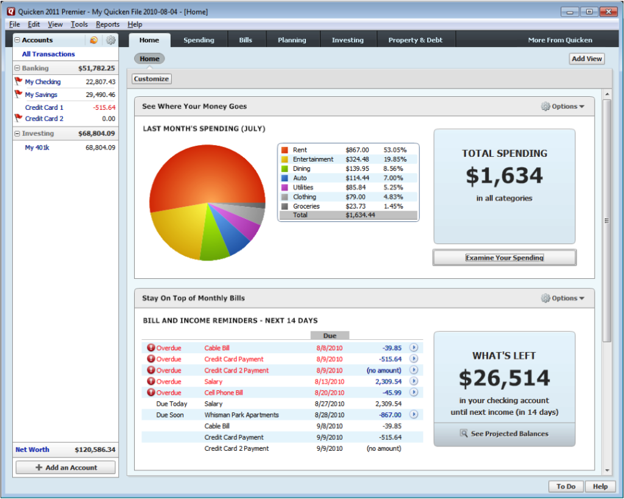The width and height of the screenshot is (624, 499).
Task: Click arrow action icon for Cell Phone Bill
Action: 414,392
